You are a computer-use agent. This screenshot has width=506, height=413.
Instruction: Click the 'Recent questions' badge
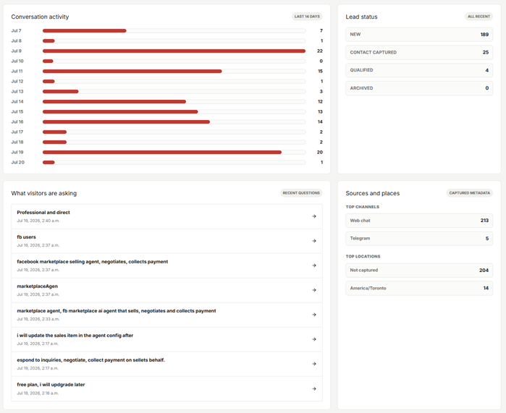click(x=301, y=193)
